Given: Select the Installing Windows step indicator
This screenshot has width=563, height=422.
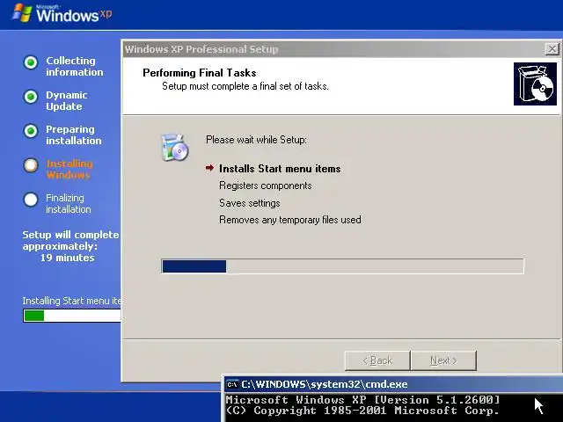Looking at the screenshot, I should pos(31,165).
